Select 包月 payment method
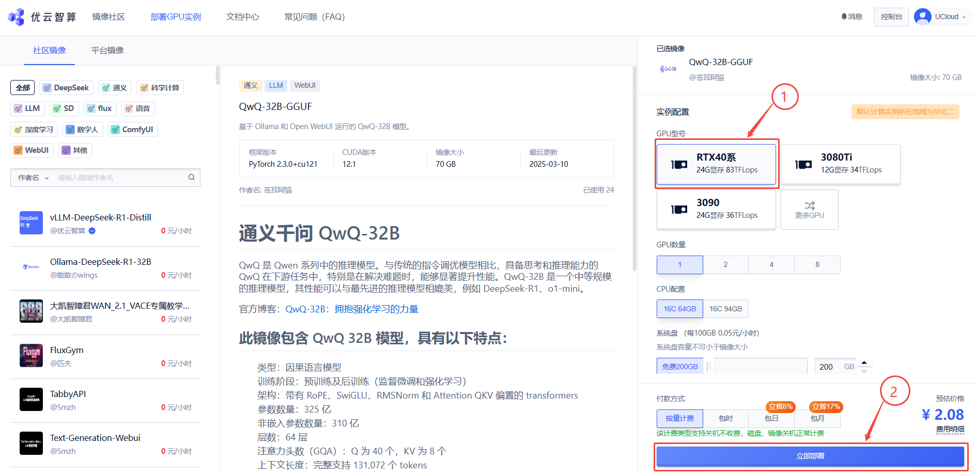 817,418
